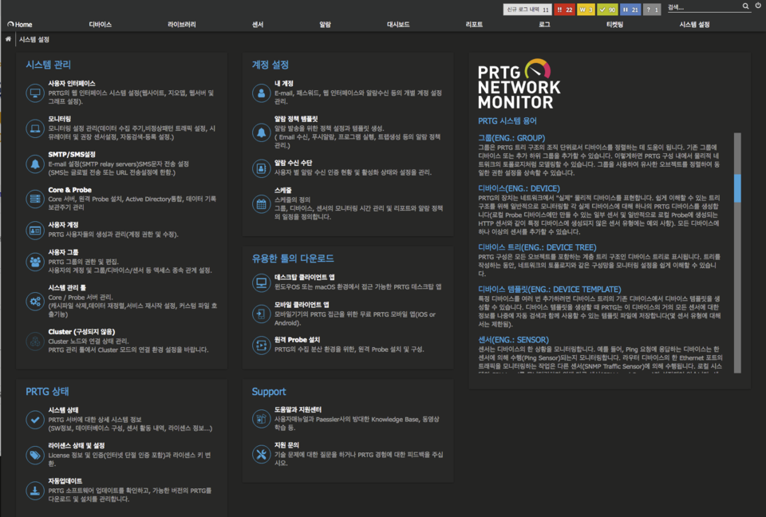Click the PRTG Network Monitor logo
This screenshot has height=517, width=766.
click(x=519, y=84)
